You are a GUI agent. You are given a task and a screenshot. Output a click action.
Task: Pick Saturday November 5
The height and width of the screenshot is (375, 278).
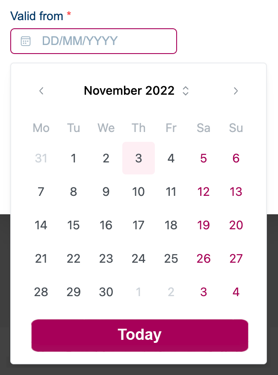[204, 158]
